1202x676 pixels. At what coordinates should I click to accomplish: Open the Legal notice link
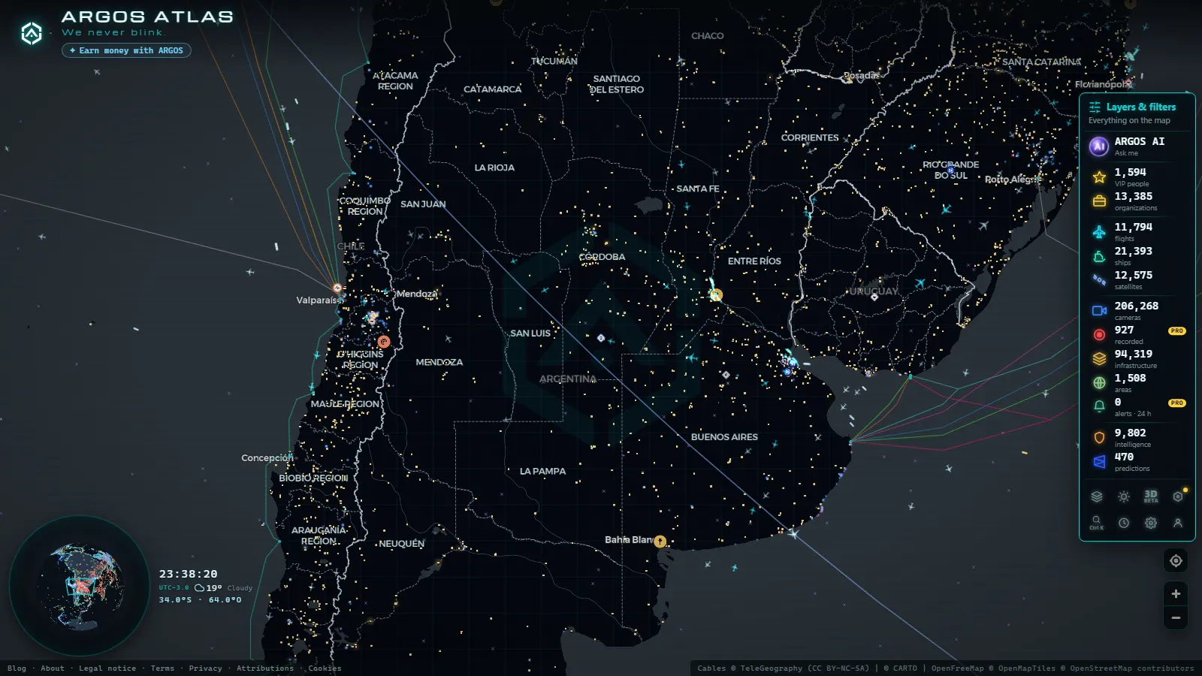(x=107, y=668)
